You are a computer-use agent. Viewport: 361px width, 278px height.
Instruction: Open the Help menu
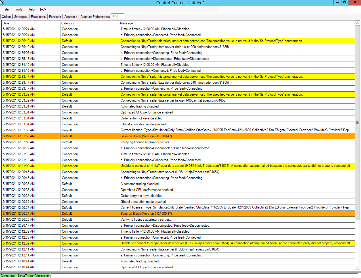click(x=31, y=9)
